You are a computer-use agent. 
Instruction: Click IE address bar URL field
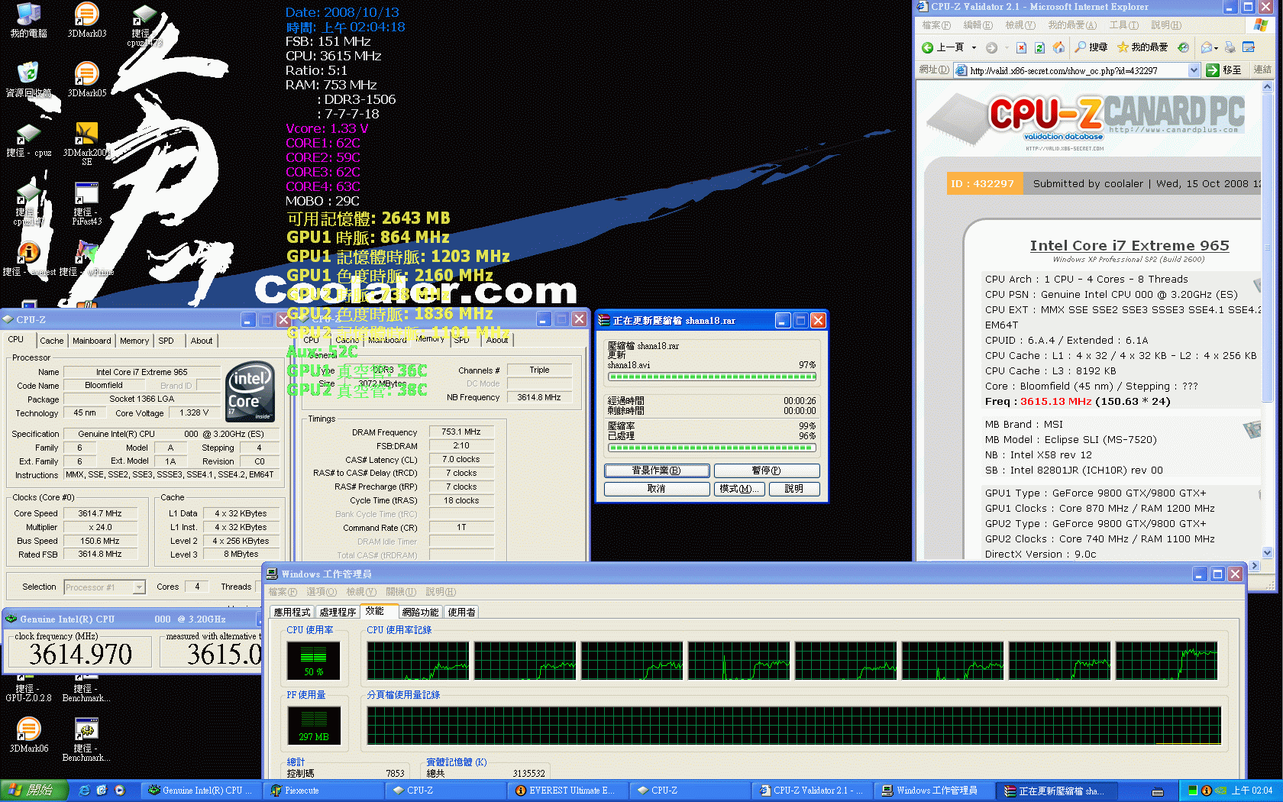pyautogui.click(x=1071, y=70)
